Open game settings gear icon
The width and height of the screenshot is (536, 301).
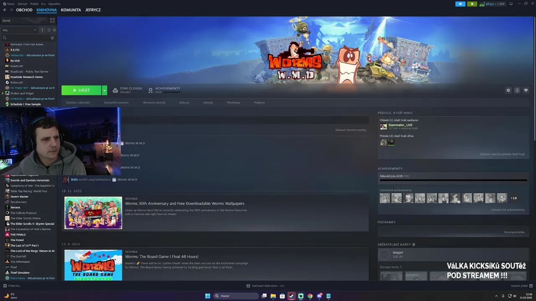pyautogui.click(x=508, y=90)
